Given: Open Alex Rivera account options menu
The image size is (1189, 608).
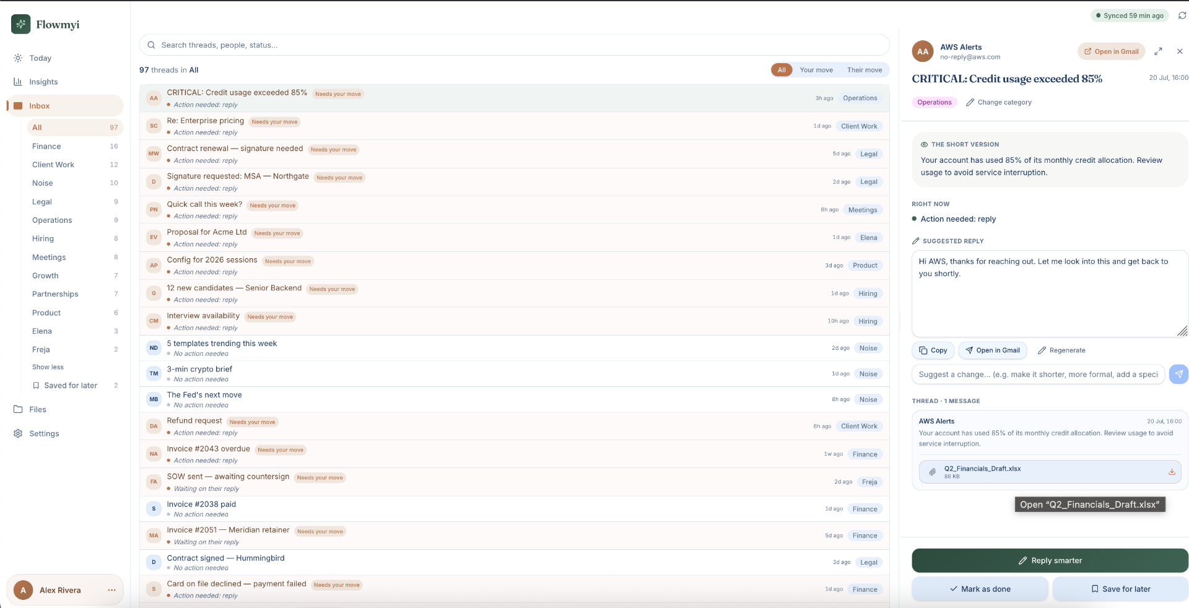Looking at the screenshot, I should 111,590.
